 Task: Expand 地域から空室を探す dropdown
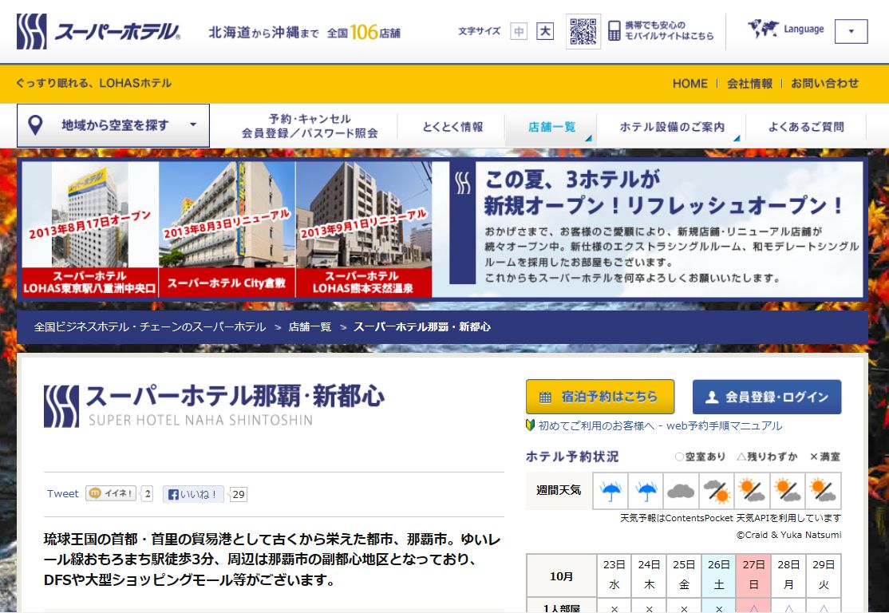coord(113,125)
